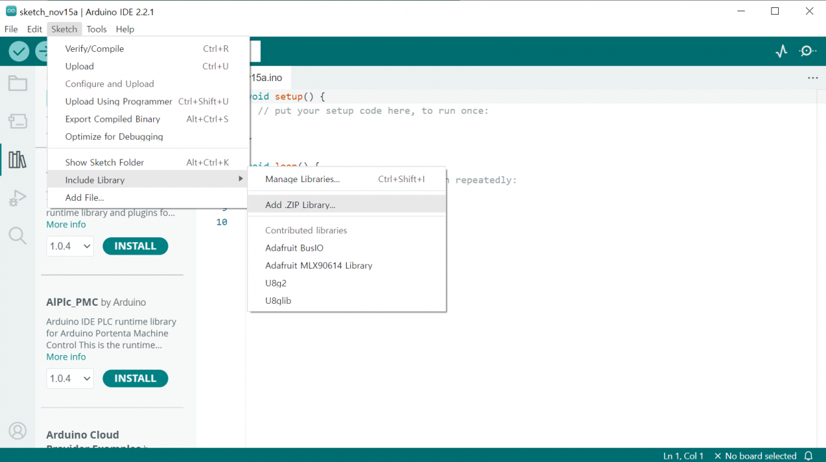Expand version dropdown for AlPlc_PMC library

pyautogui.click(x=70, y=378)
